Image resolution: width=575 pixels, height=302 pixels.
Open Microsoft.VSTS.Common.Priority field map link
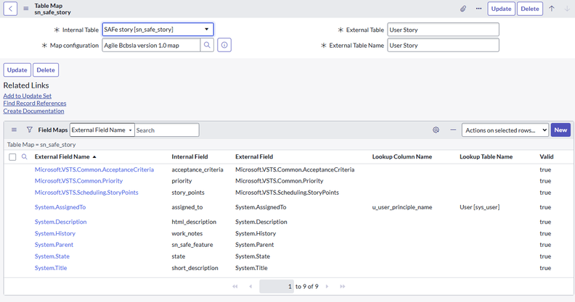pyautogui.click(x=78, y=181)
